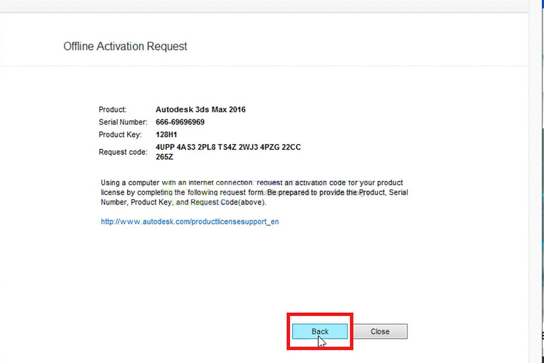Click the request code starting 4UPP 4AS3

pos(228,152)
